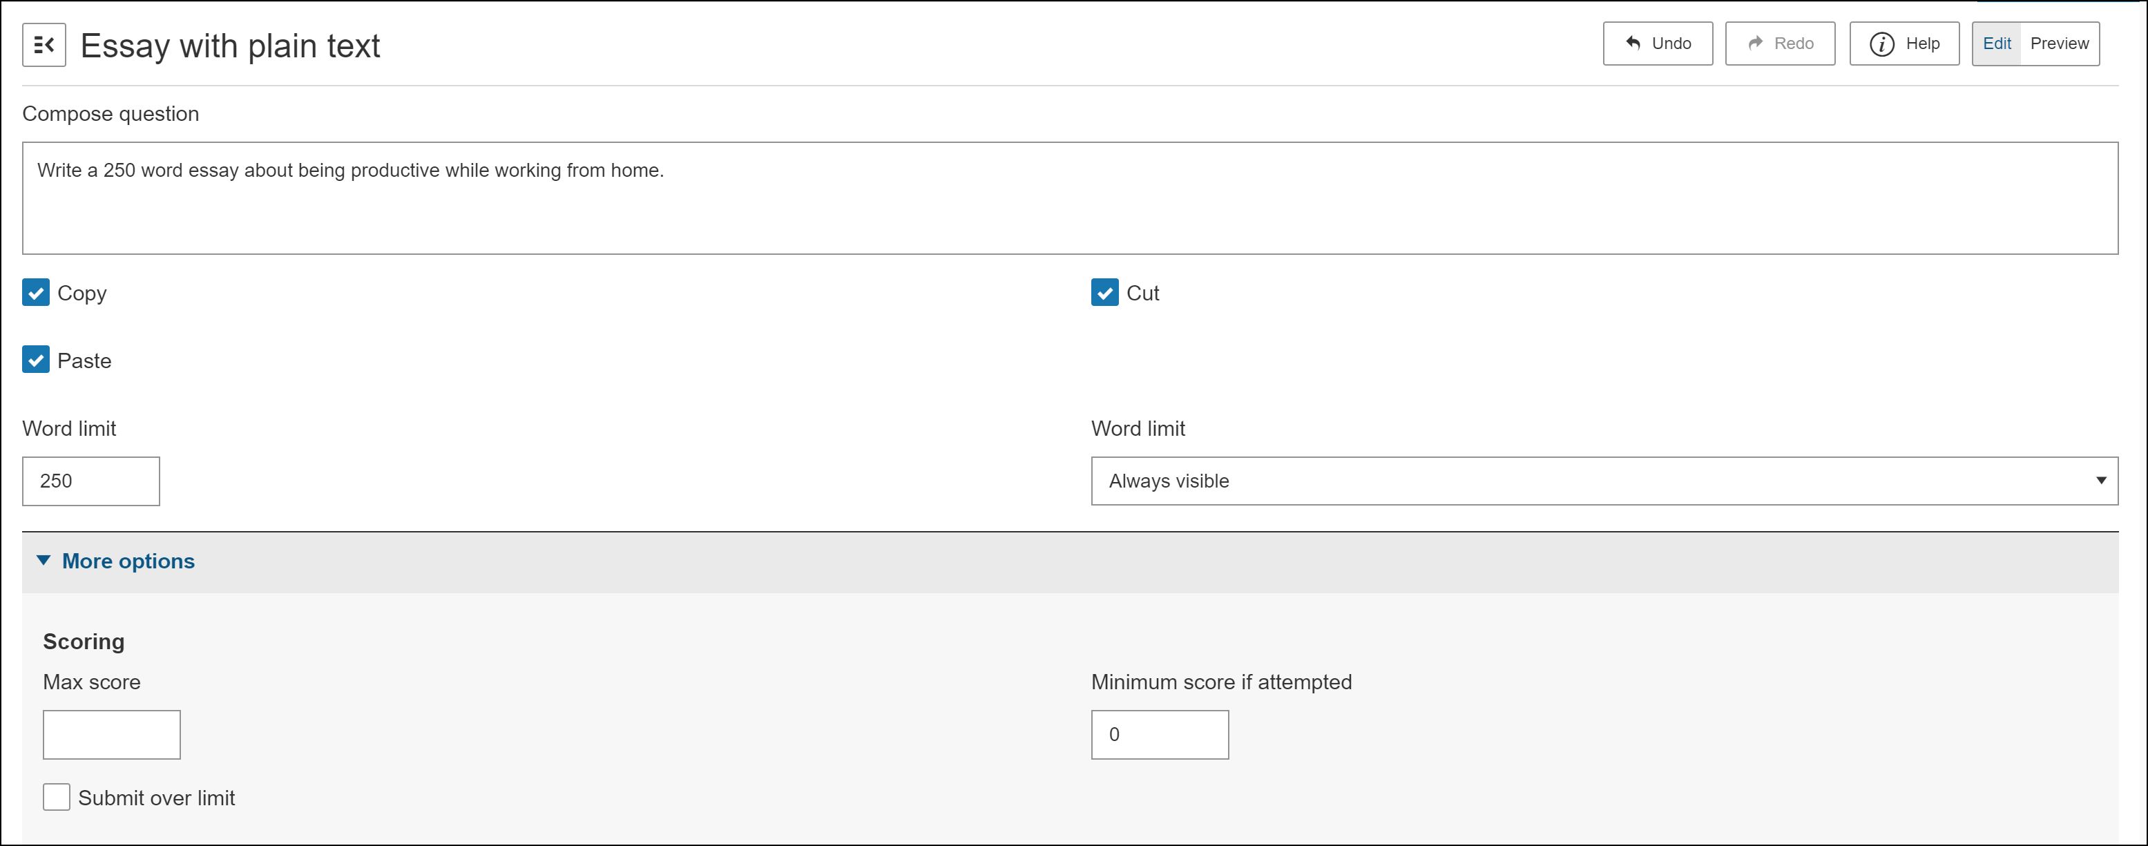
Task: Click the Undo arrow icon
Action: pos(1633,44)
